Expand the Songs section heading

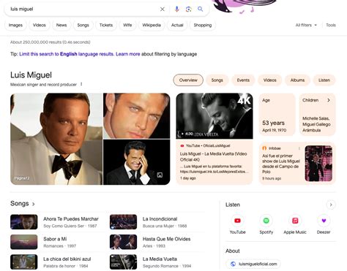point(23,204)
